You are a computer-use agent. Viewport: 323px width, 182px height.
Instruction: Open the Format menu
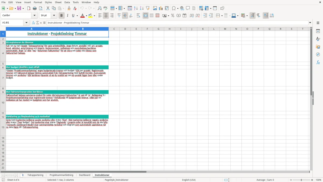click(38, 2)
